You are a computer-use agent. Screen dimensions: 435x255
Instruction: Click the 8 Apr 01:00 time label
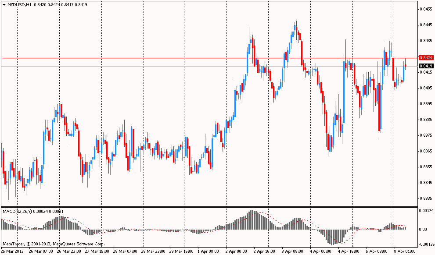(x=405, y=251)
